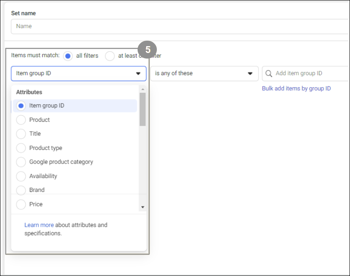The height and width of the screenshot is (276, 350).
Task: Open the "is any of these" condition dropdown
Action: pyautogui.click(x=204, y=73)
